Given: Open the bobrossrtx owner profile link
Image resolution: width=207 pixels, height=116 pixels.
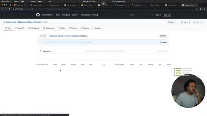Looking at the screenshot, I should tap(11, 22).
